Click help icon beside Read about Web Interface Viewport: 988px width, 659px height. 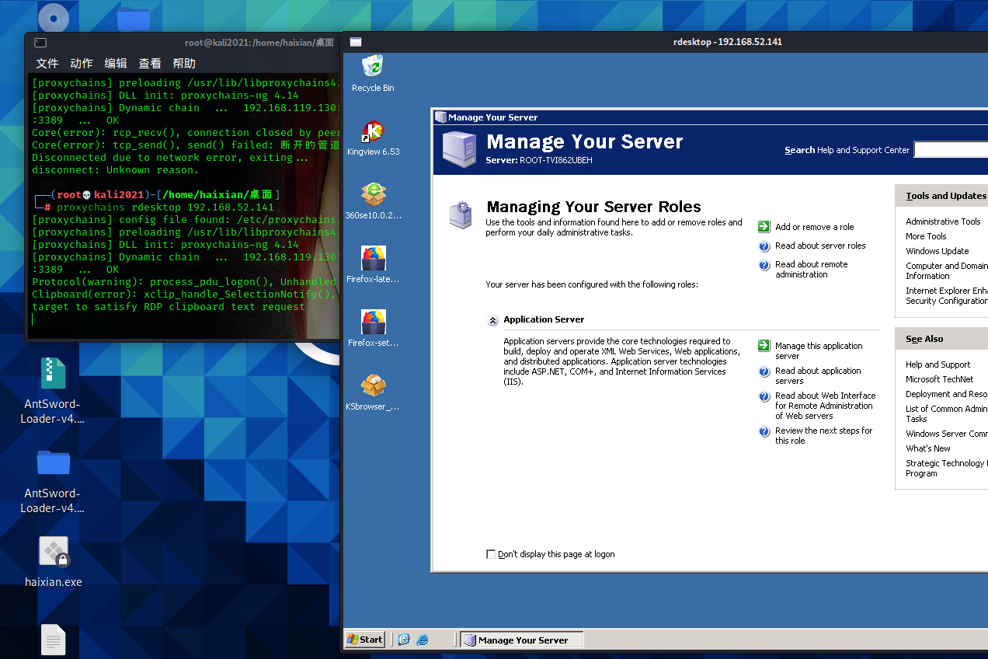point(764,396)
